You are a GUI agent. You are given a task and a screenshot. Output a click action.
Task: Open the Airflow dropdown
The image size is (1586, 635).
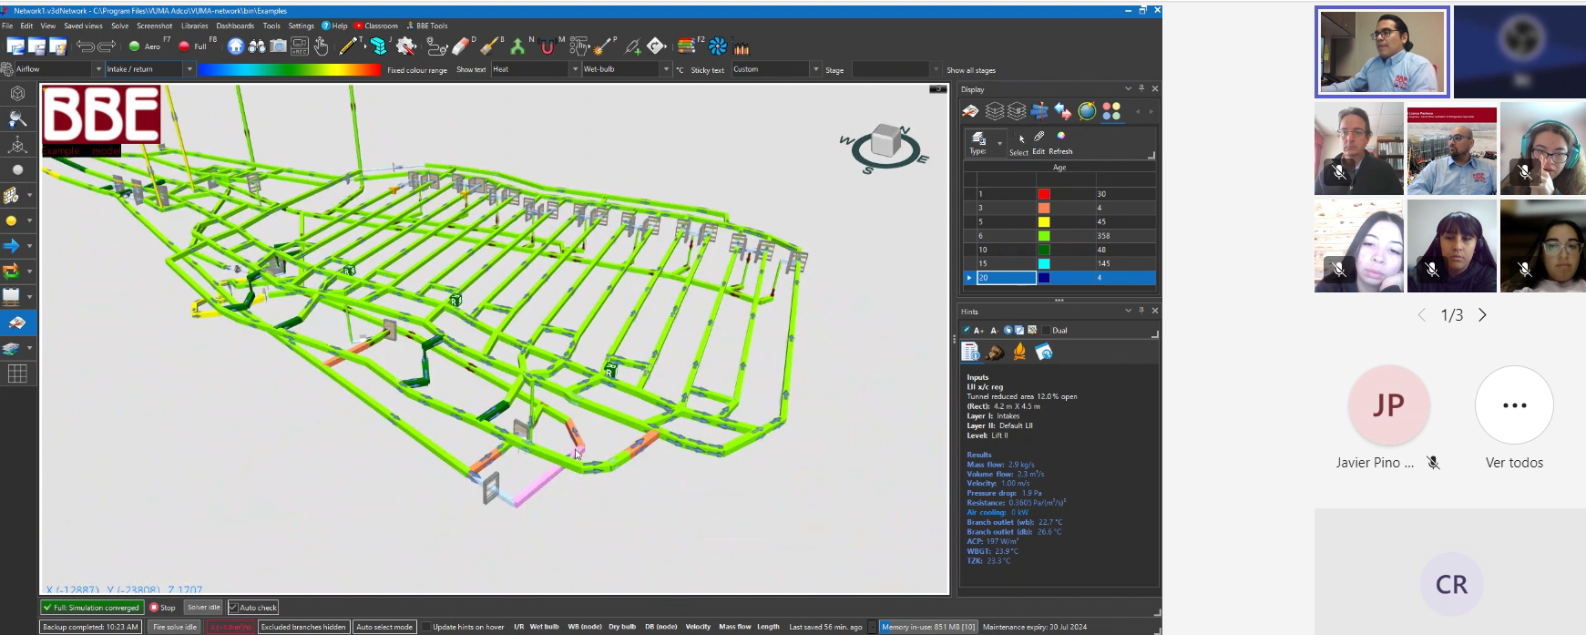pyautogui.click(x=98, y=69)
